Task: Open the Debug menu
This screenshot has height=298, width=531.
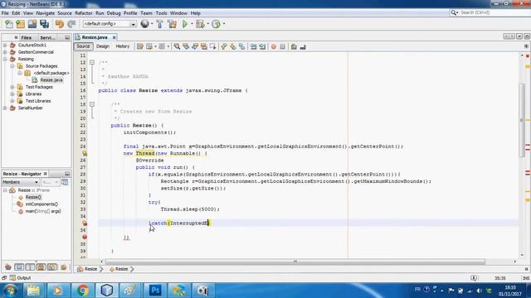Action: click(x=114, y=13)
